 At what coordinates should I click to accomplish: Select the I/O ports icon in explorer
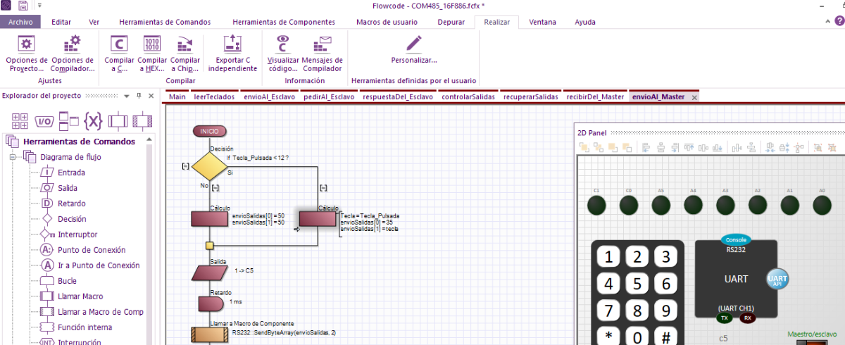44,121
